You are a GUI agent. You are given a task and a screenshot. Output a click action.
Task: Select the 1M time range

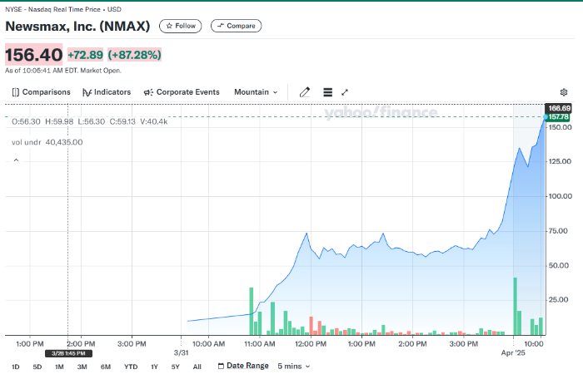(x=59, y=367)
